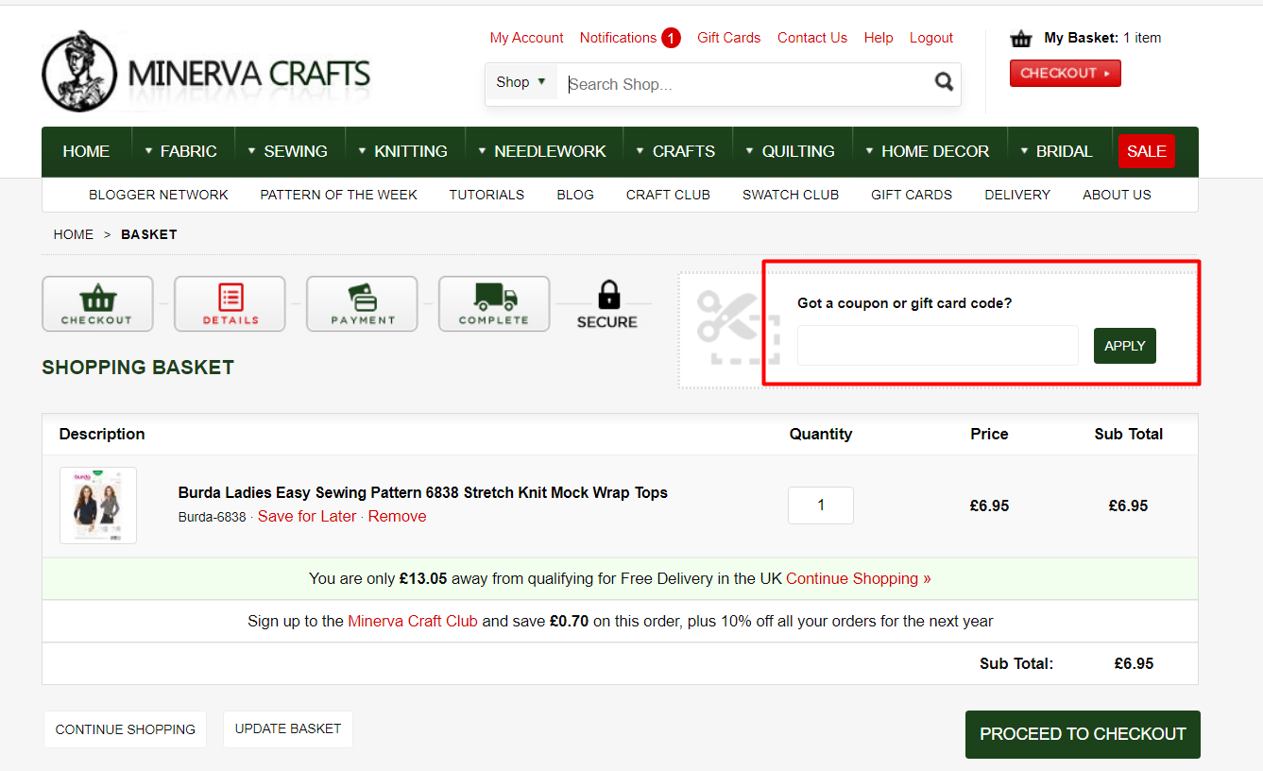Open the CRAFT CLUB menu item
This screenshot has width=1263, height=771.
pyautogui.click(x=668, y=195)
